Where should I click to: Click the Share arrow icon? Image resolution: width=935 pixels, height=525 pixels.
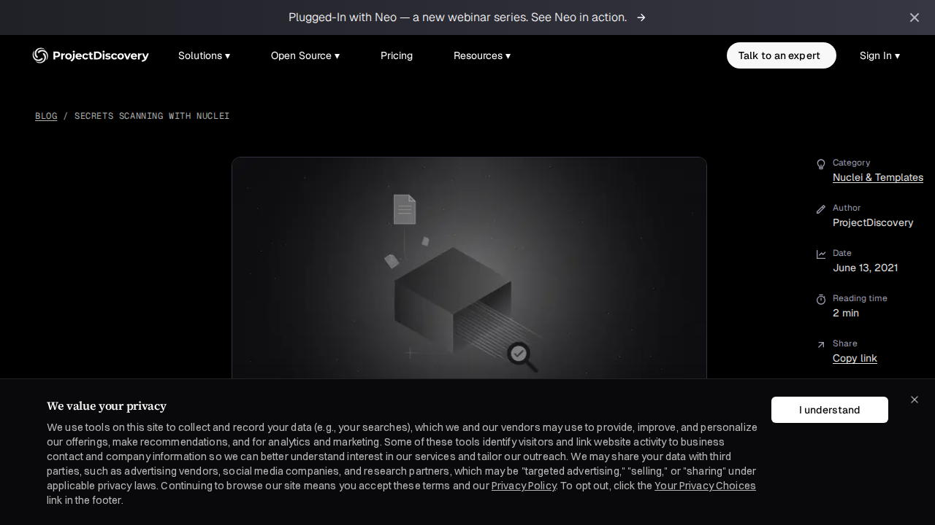pos(821,345)
